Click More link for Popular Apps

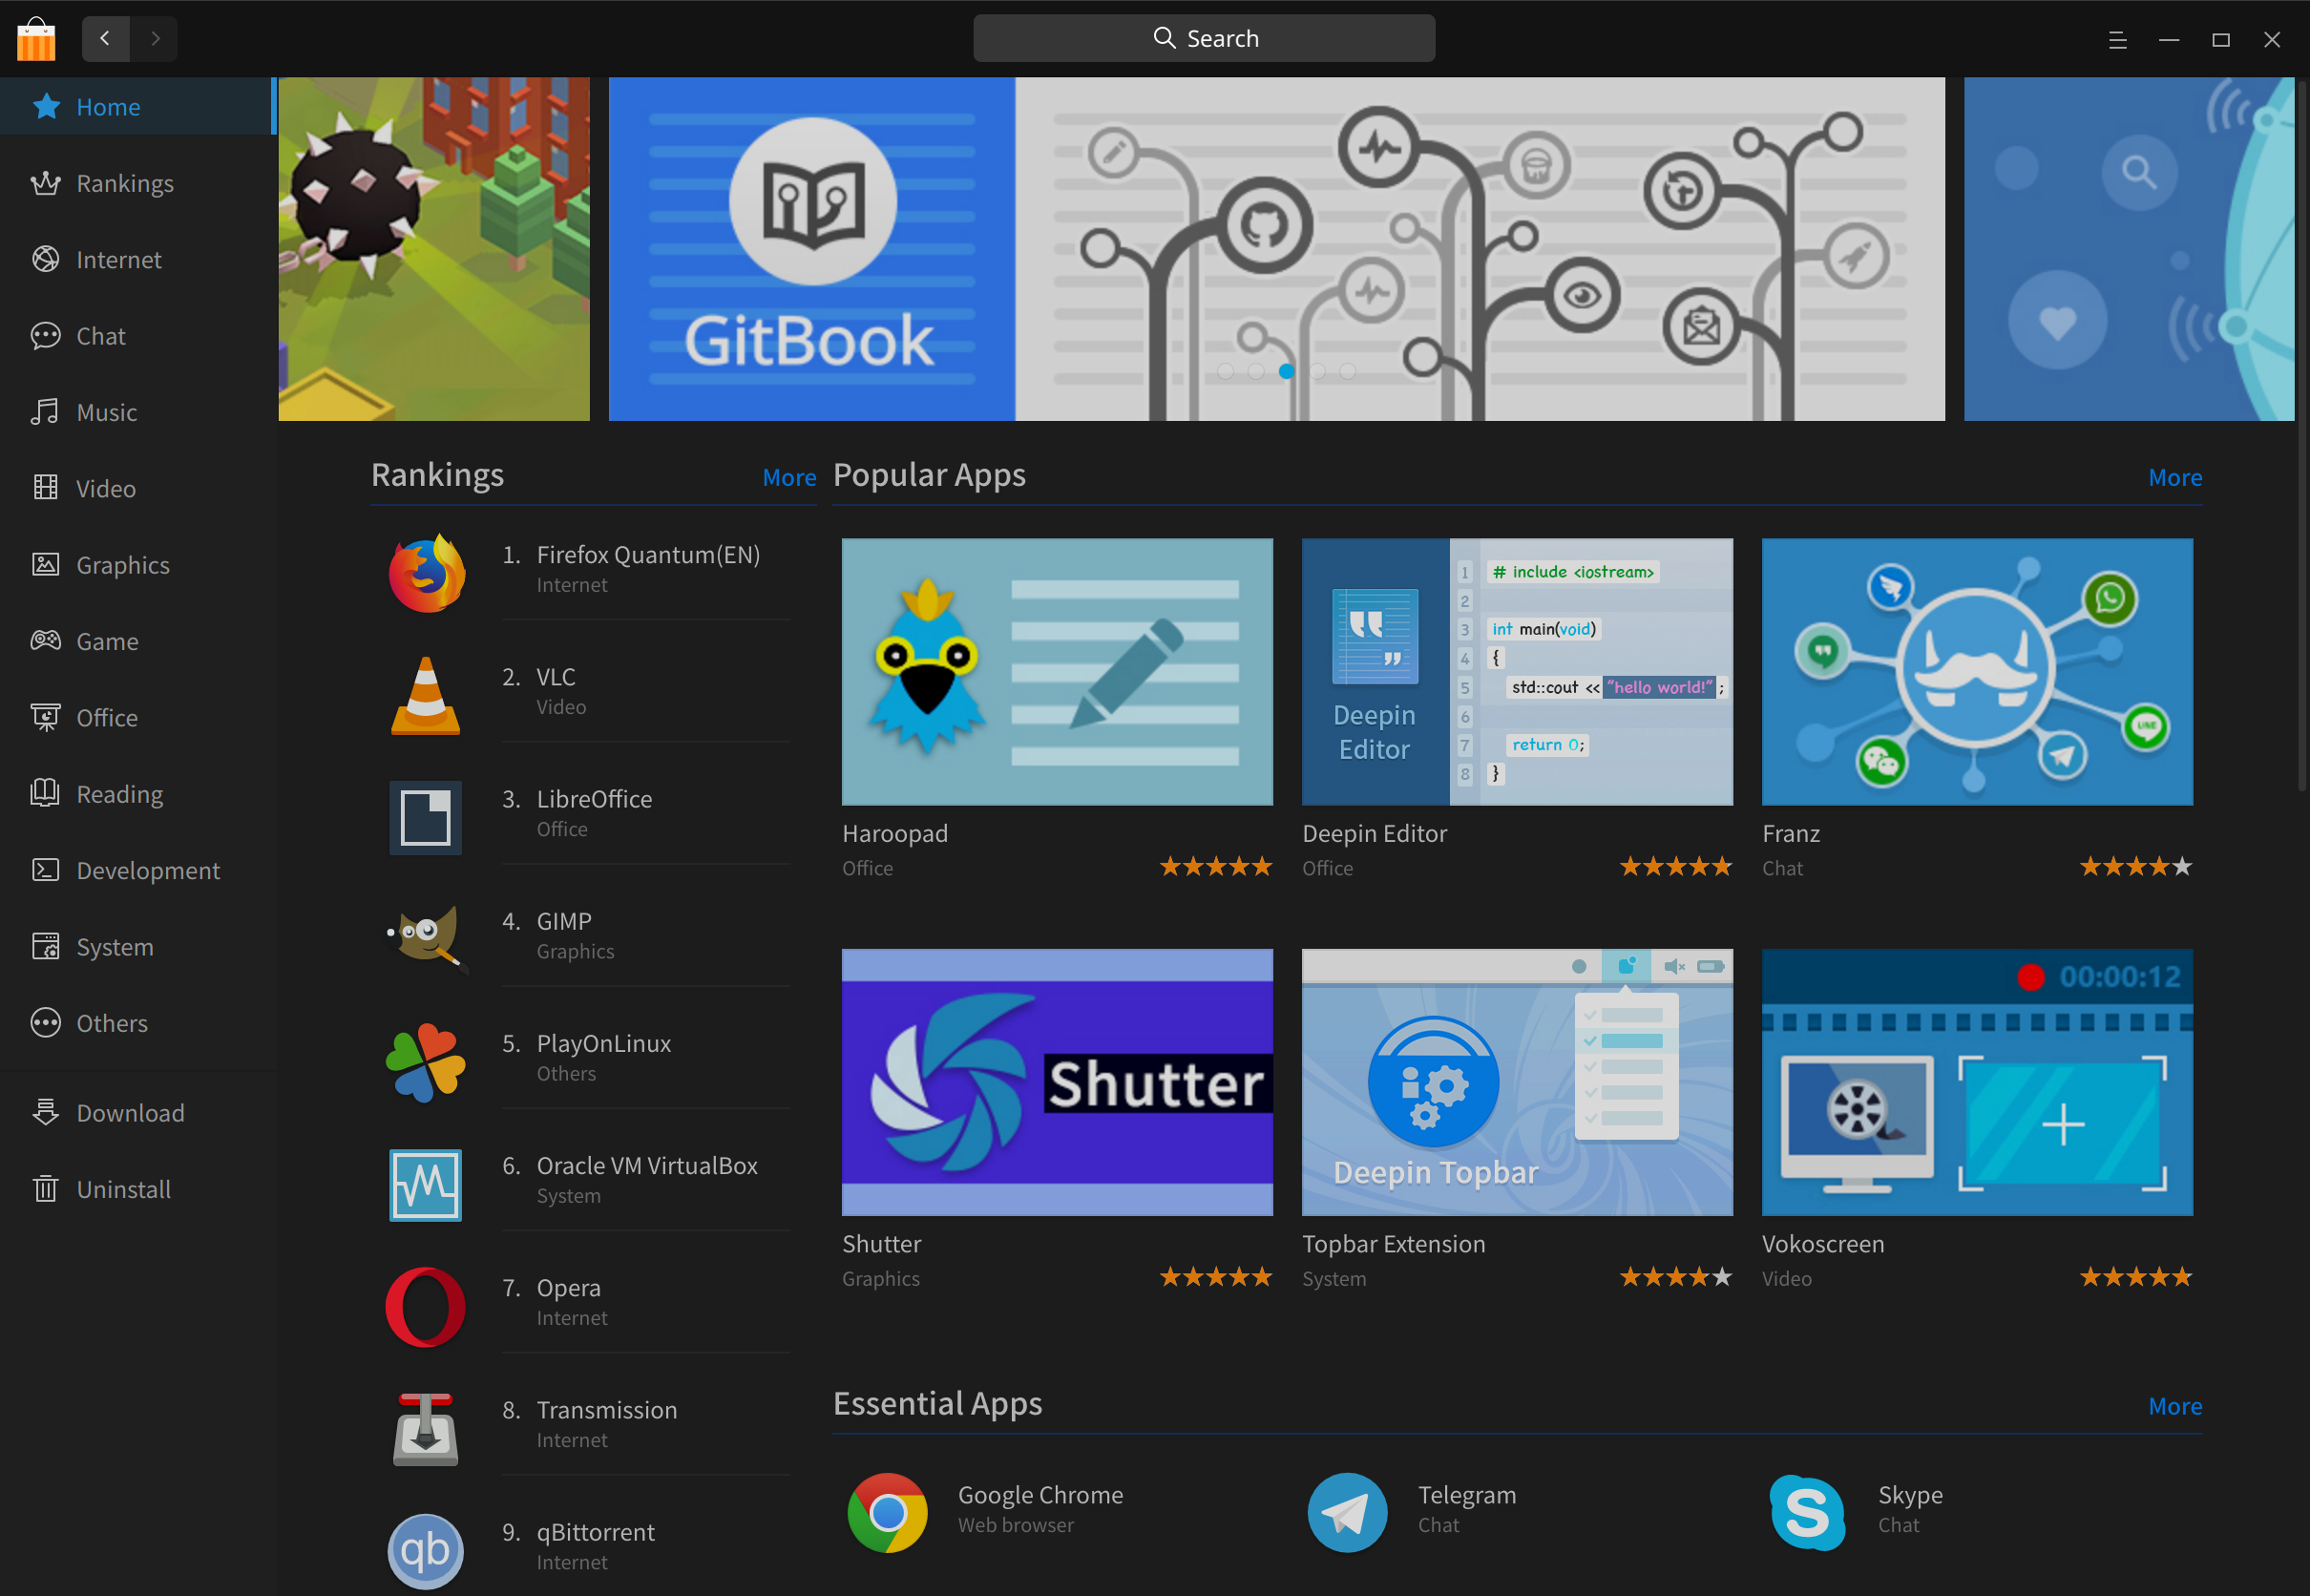(2175, 478)
